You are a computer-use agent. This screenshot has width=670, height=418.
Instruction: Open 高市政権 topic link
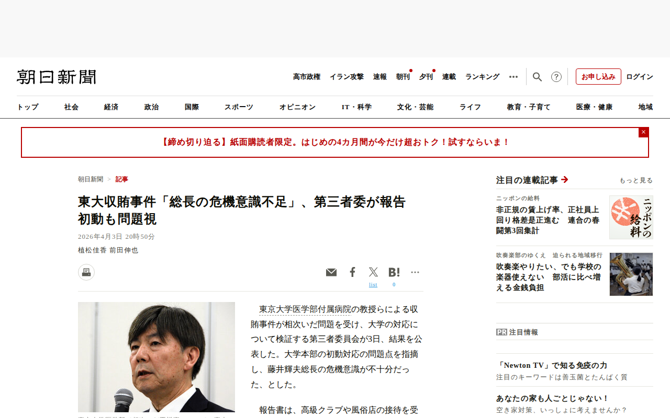(307, 77)
